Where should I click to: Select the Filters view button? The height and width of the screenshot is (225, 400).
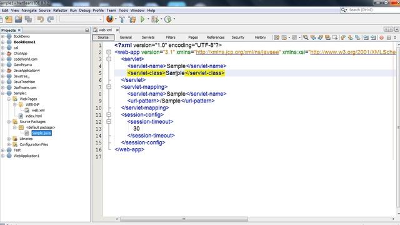click(171, 37)
